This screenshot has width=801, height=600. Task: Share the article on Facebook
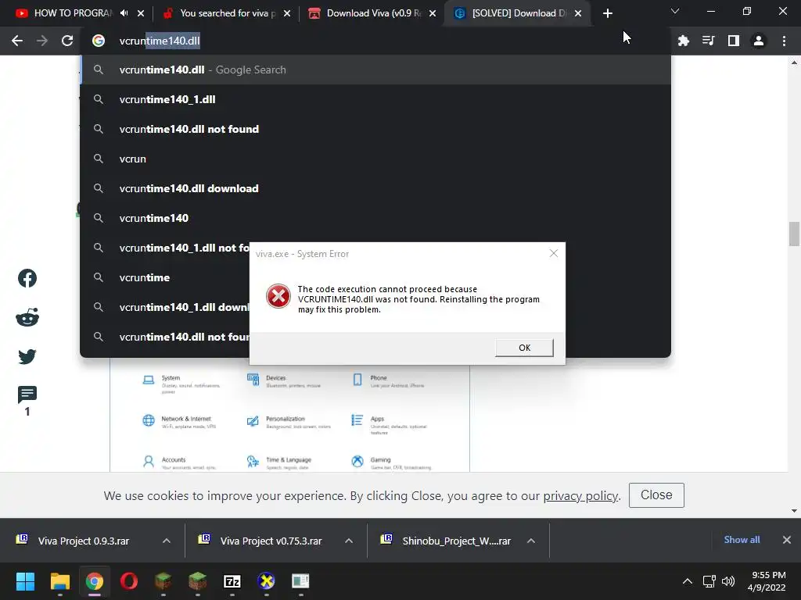(x=27, y=278)
